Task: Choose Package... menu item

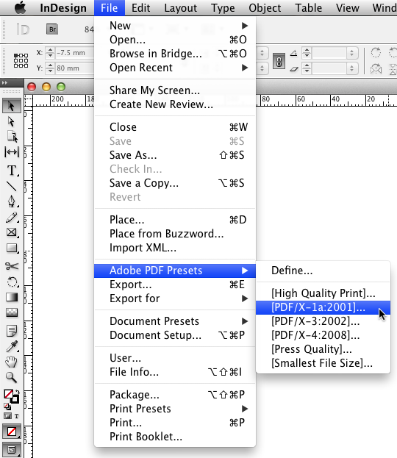Action: click(x=175, y=395)
